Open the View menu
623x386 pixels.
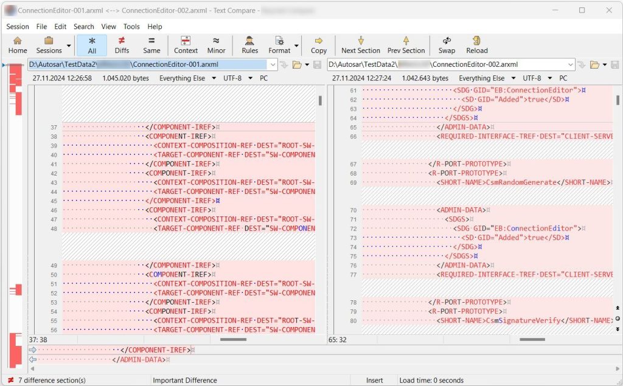coord(108,27)
